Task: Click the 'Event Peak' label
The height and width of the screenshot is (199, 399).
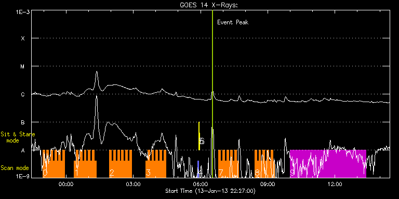Action: pos(233,22)
